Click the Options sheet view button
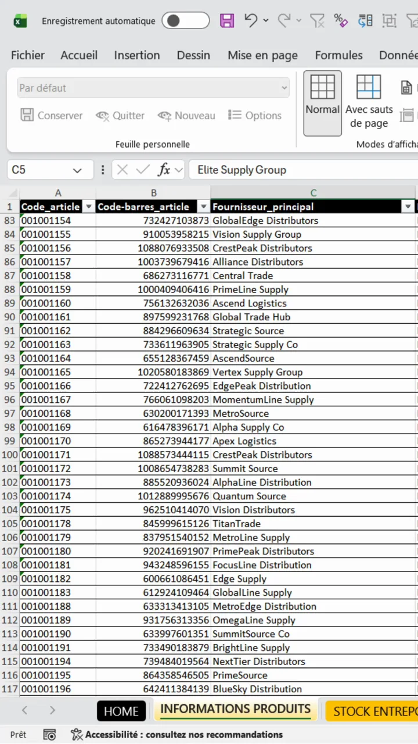 pos(255,116)
